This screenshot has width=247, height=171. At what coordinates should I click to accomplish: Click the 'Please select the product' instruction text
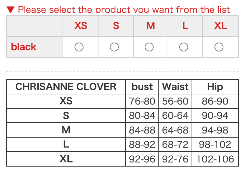pyautogui.click(x=124, y=10)
